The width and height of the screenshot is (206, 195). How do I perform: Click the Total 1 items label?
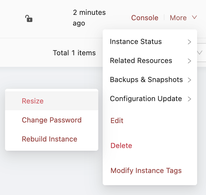pyautogui.click(x=74, y=53)
